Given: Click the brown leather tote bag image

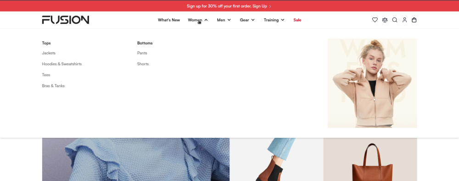Looking at the screenshot, I should tap(370, 159).
